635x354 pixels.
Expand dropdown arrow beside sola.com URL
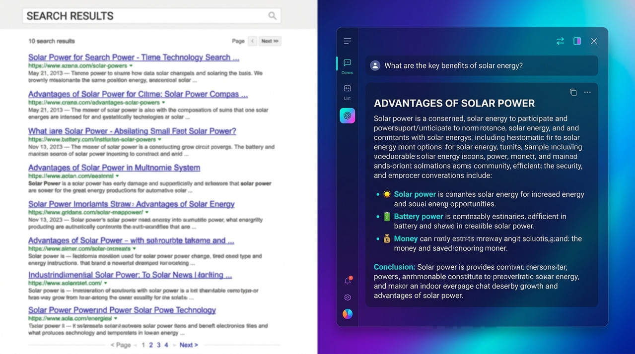click(116, 318)
